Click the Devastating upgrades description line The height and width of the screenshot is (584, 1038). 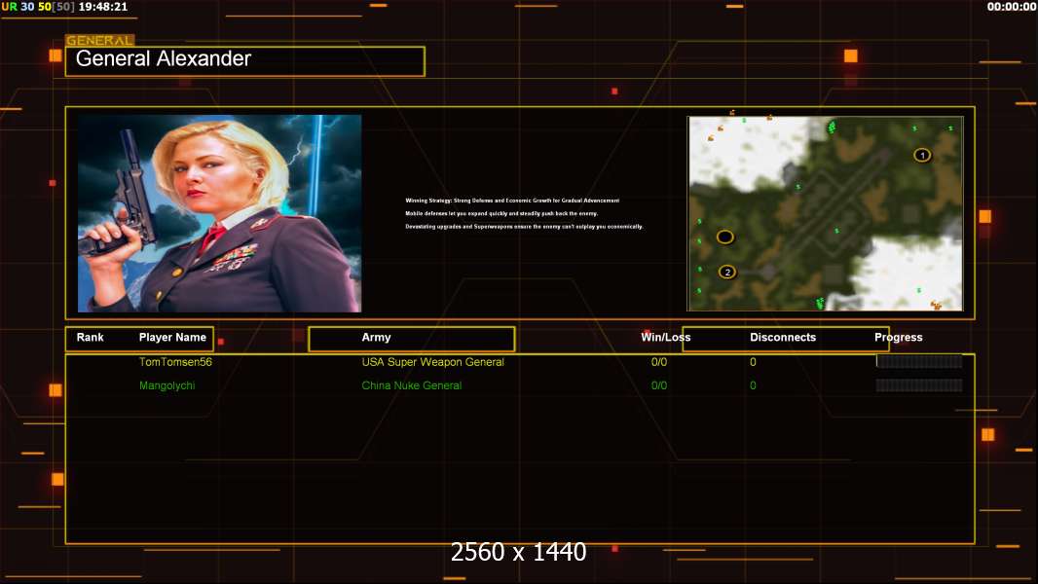[x=524, y=226]
